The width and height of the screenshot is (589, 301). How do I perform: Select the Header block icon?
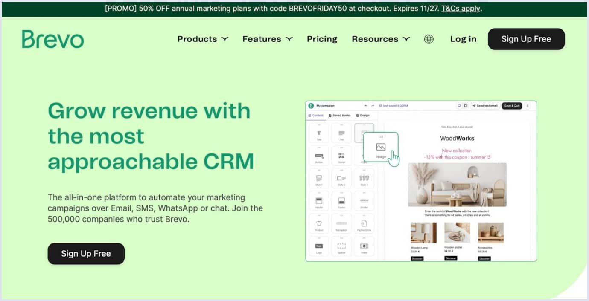coord(319,201)
